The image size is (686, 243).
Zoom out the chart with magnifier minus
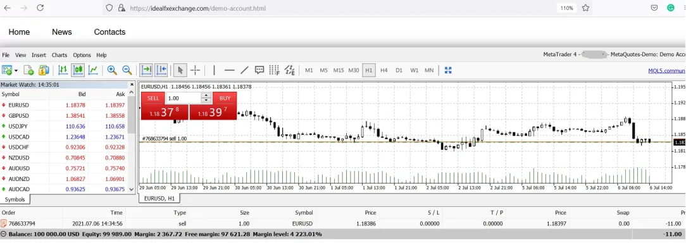click(x=127, y=70)
